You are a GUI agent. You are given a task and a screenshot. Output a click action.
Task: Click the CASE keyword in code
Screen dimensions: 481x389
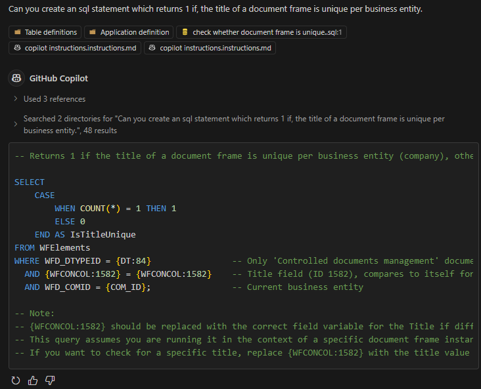pos(45,195)
